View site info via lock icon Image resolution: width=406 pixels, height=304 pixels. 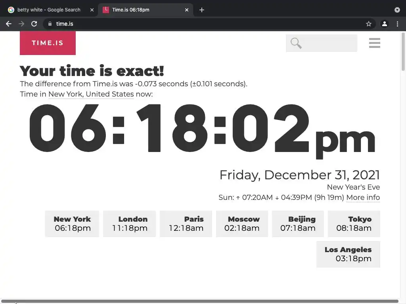point(50,24)
